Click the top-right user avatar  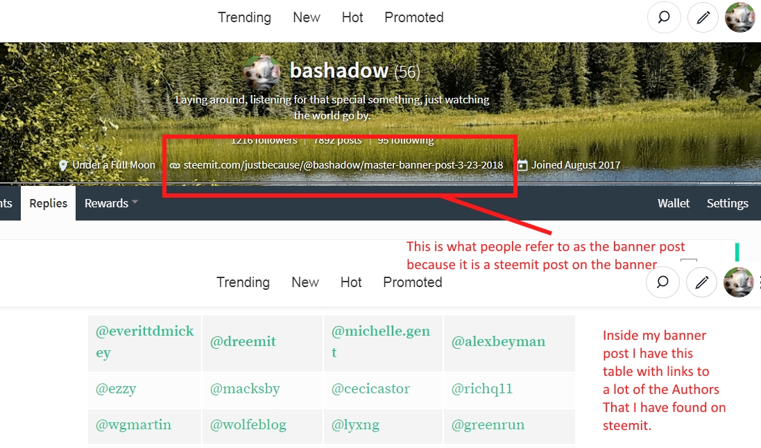point(740,17)
